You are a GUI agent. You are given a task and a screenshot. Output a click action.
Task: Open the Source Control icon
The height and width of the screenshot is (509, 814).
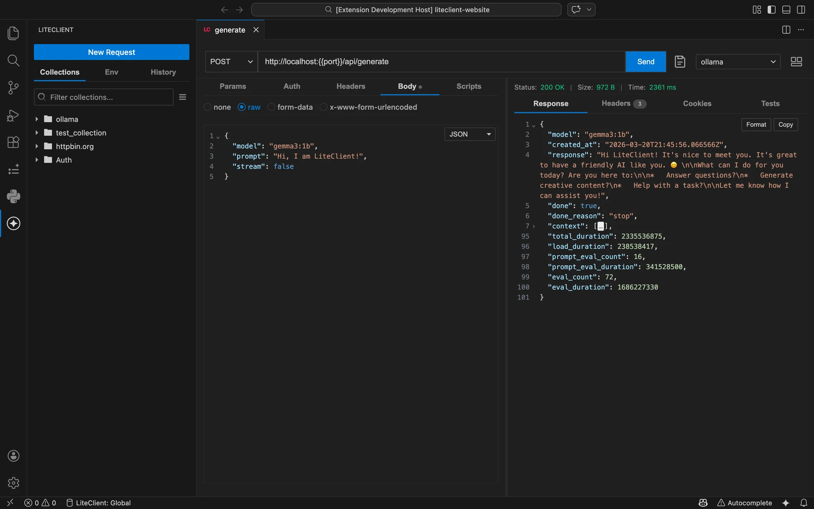pos(13,87)
